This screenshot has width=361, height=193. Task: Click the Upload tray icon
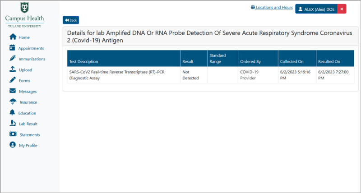(x=13, y=69)
